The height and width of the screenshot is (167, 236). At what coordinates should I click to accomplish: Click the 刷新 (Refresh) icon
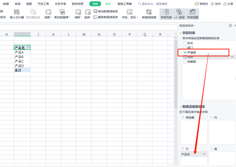[48, 13]
